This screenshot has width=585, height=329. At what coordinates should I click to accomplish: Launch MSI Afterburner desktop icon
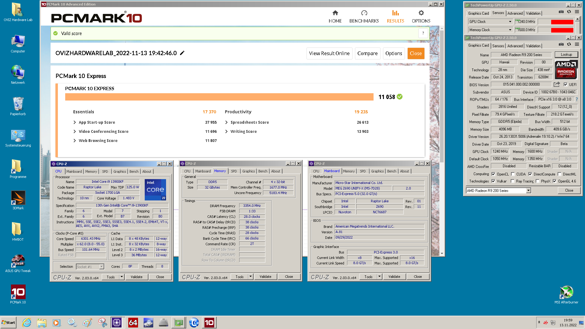tap(566, 295)
